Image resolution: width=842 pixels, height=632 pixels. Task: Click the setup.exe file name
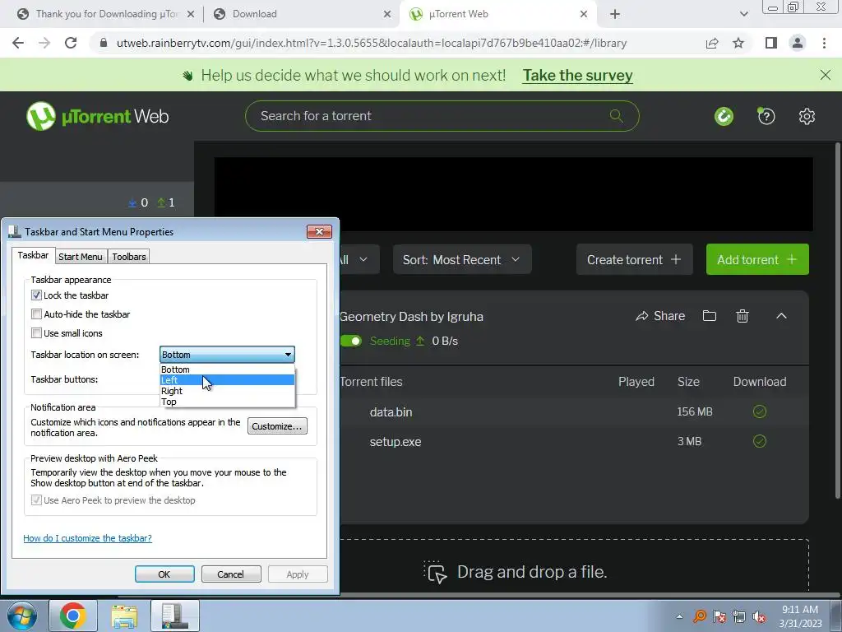click(x=396, y=441)
